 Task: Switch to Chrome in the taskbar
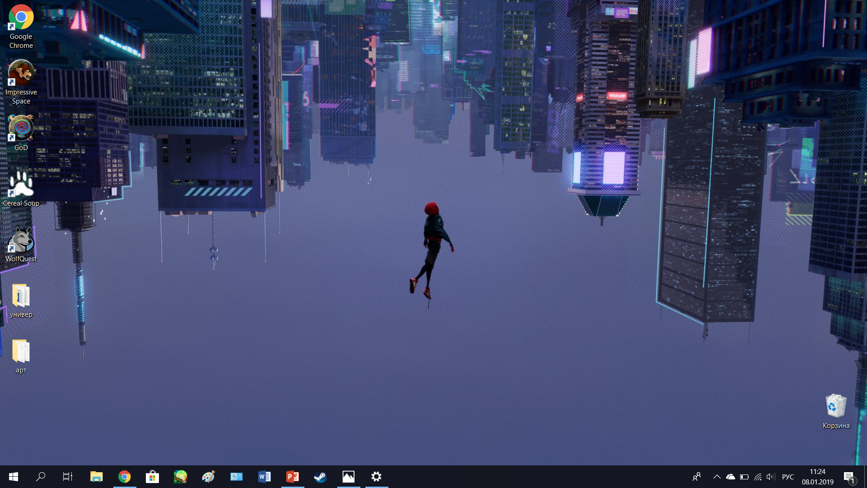coord(125,477)
